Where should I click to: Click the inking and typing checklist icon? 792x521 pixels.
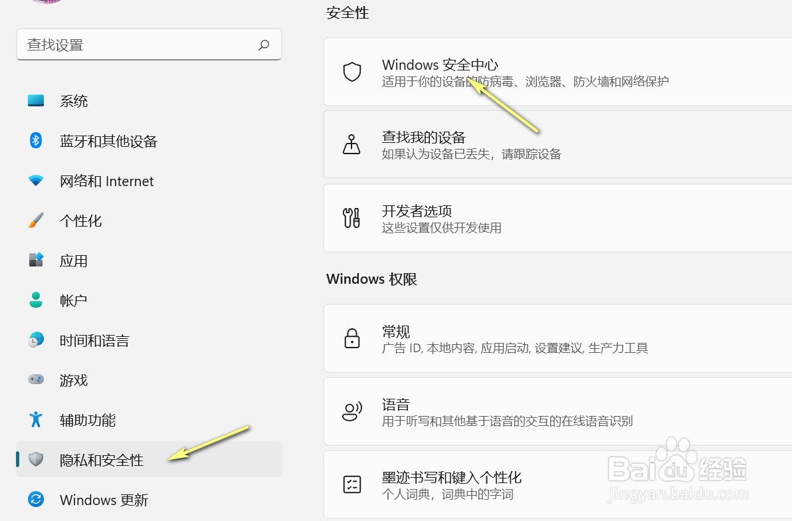[352, 484]
